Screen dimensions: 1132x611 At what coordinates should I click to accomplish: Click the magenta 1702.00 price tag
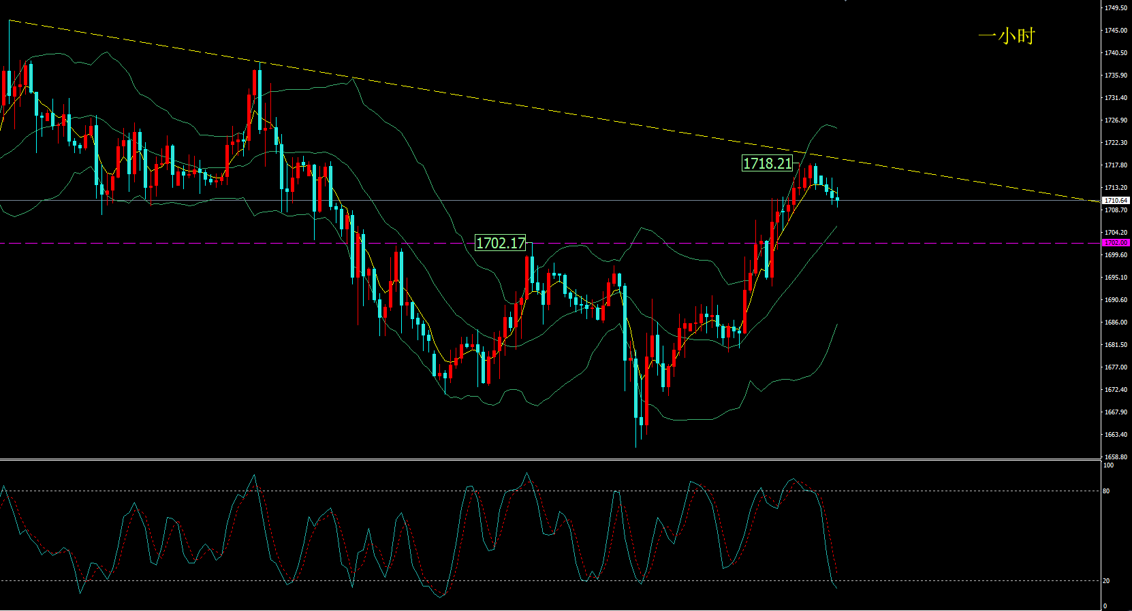(x=1116, y=242)
